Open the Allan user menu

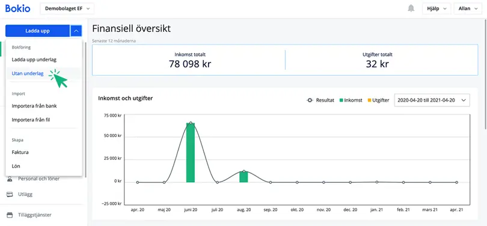tap(468, 8)
